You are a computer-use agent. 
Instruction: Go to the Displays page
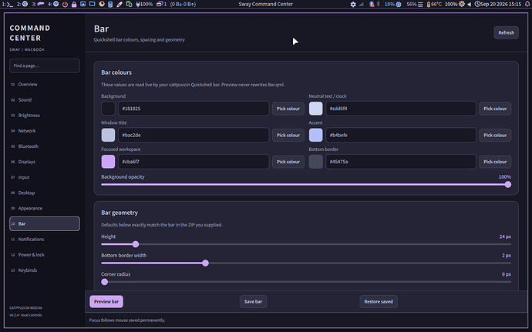click(x=45, y=162)
